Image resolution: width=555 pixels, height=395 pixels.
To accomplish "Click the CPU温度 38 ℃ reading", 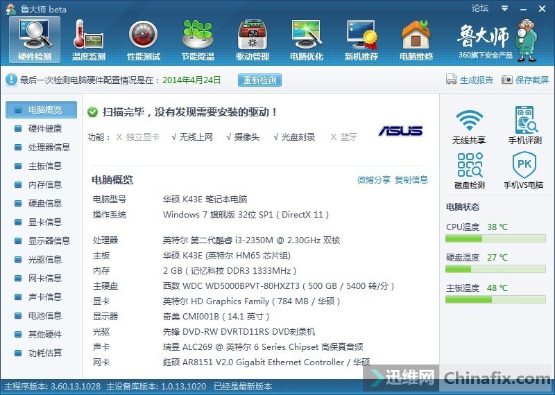I will tap(497, 227).
